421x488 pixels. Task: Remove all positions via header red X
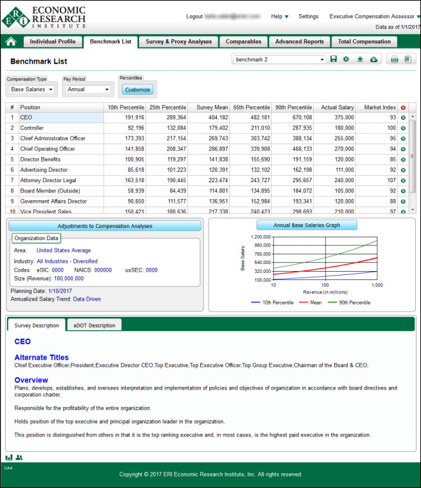(403, 108)
